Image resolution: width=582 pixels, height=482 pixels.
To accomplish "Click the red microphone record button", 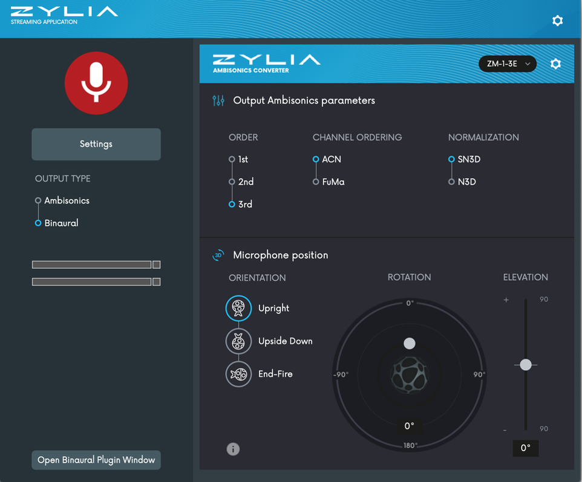I will point(96,83).
